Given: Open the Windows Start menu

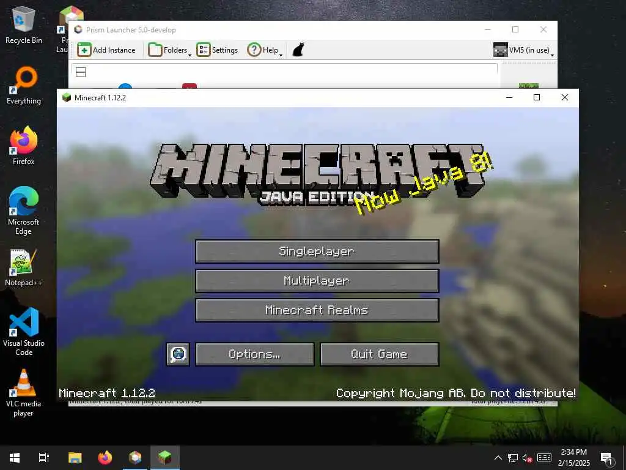Looking at the screenshot, I should pyautogui.click(x=15, y=458).
